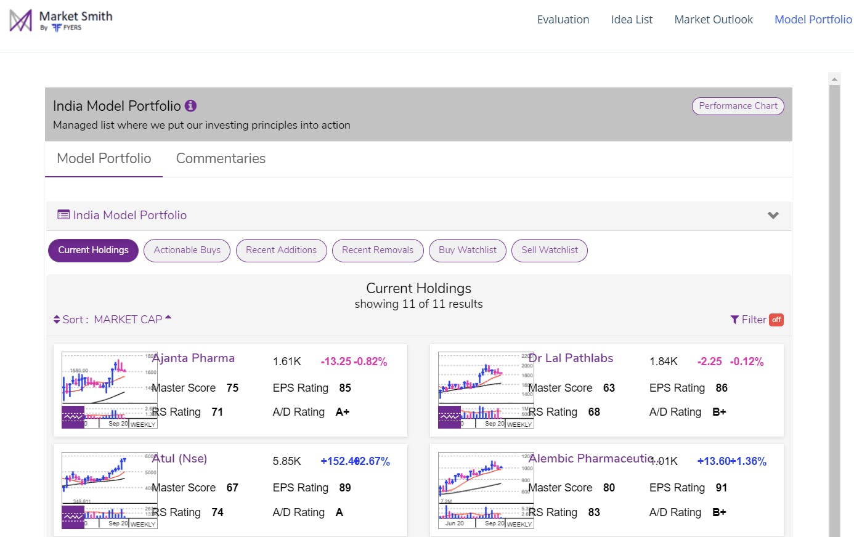854x537 pixels.
Task: Click the sort arrows icon
Action: [57, 320]
